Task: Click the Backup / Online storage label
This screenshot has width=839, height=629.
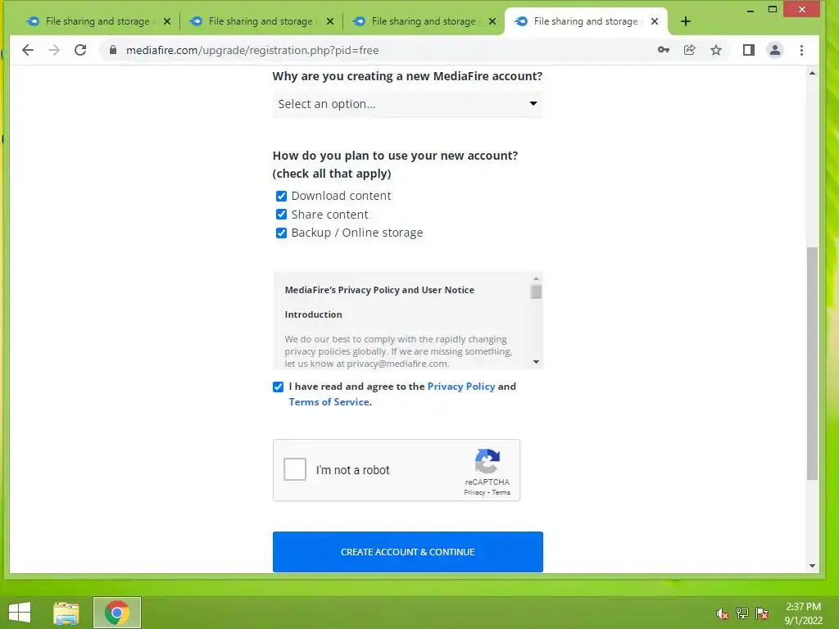Action: coord(357,233)
